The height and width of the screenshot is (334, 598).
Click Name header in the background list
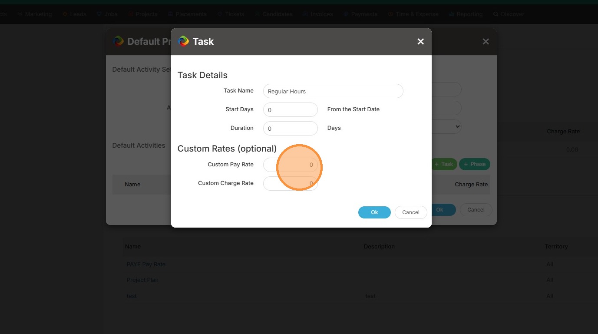133,246
